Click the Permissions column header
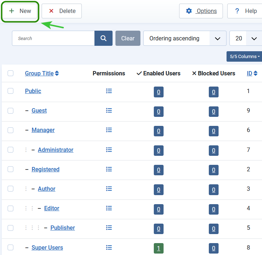262x255 pixels. [109, 73]
